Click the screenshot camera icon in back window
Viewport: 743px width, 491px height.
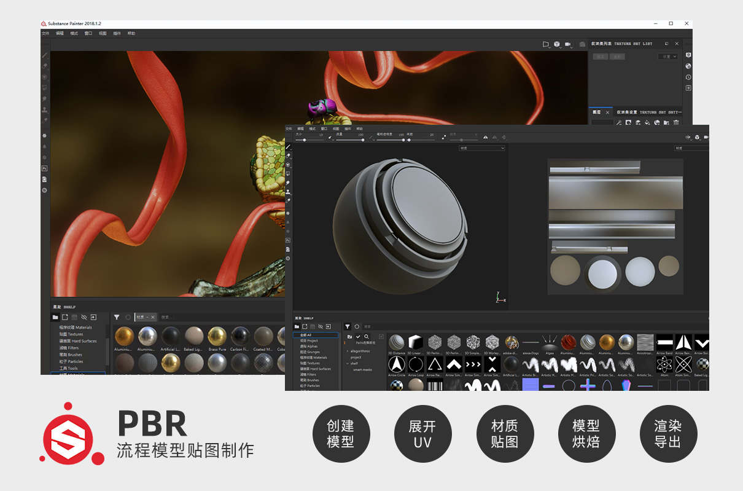[582, 44]
